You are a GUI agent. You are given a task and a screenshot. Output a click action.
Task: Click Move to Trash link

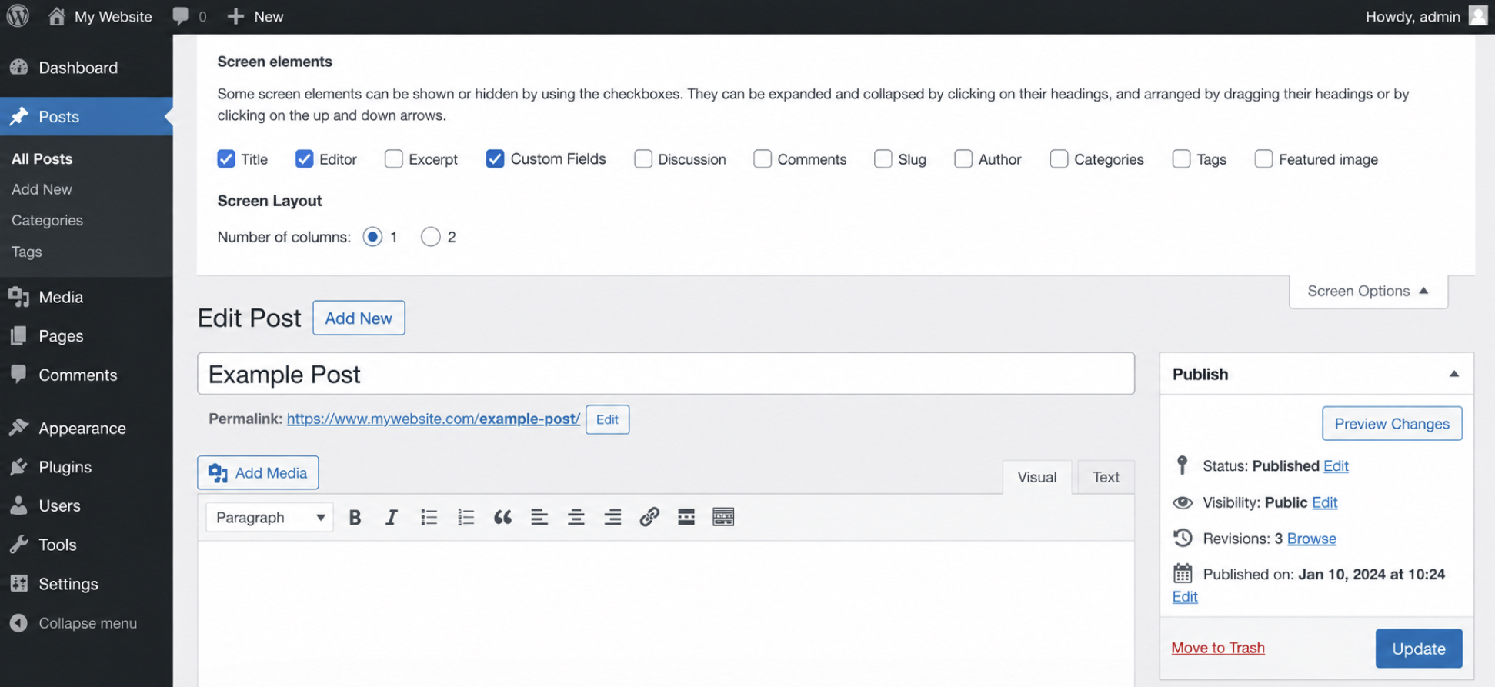(1218, 648)
